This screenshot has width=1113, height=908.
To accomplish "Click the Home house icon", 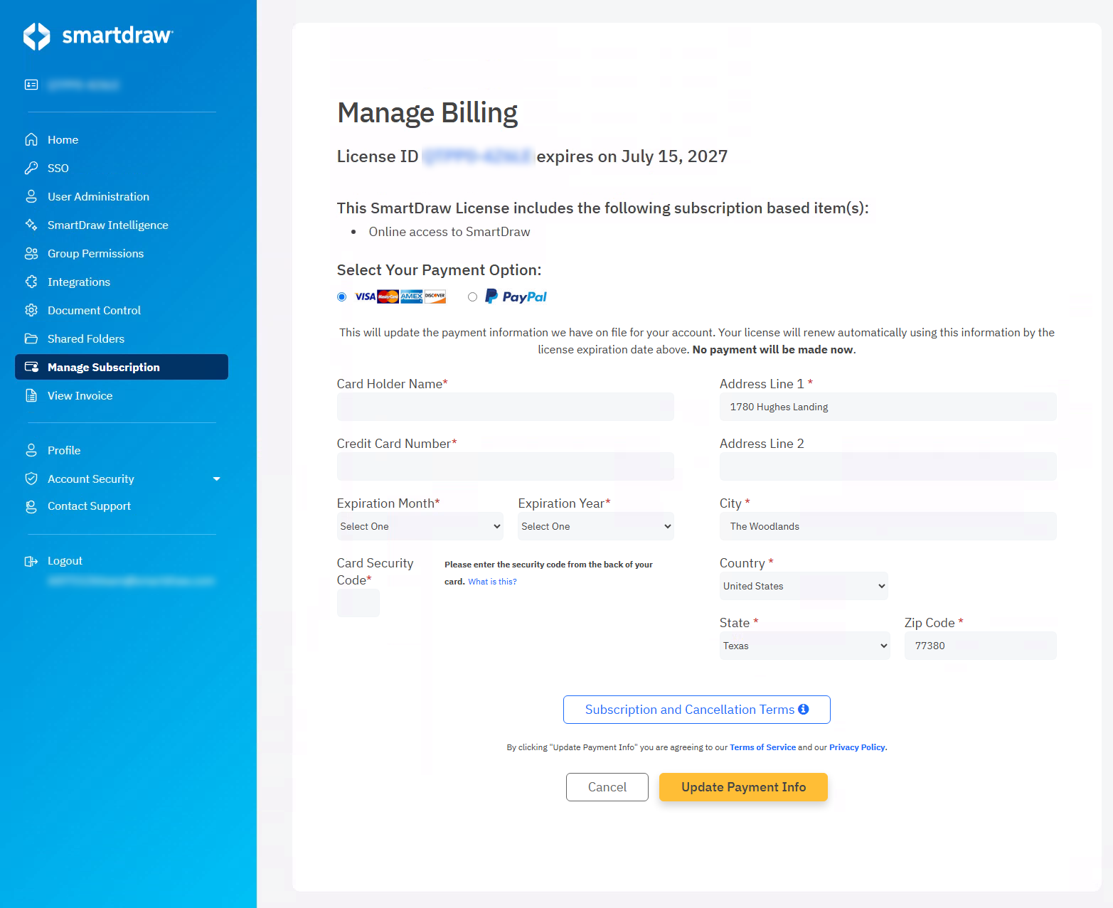I will [31, 139].
